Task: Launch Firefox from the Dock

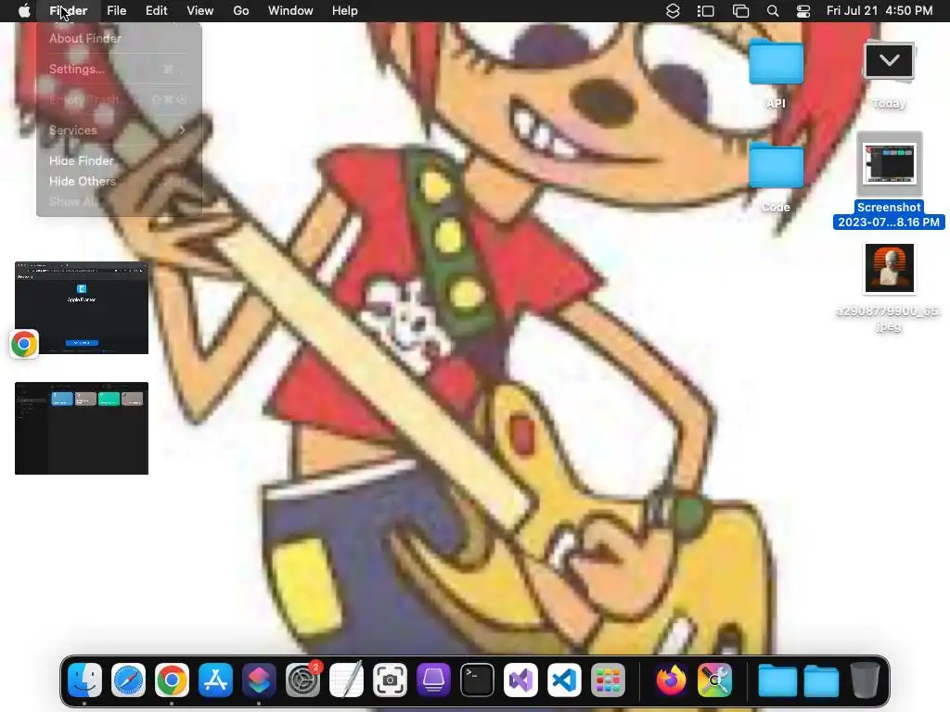Action: tap(672, 680)
